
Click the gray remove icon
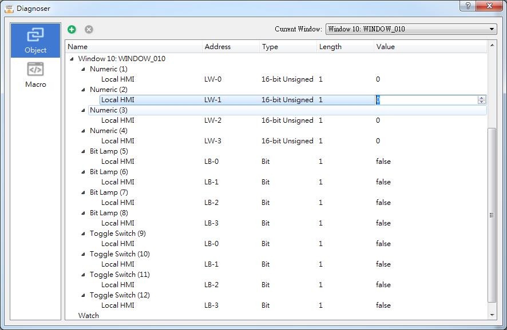89,29
